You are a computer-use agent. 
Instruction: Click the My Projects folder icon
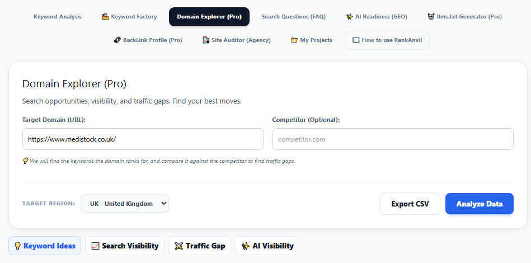click(294, 40)
